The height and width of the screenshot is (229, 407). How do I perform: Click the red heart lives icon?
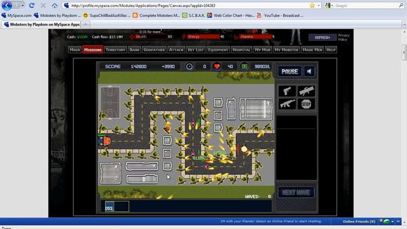pyautogui.click(x=217, y=66)
